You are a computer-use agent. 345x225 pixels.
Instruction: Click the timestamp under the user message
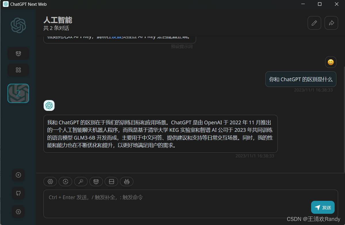pos(313,90)
